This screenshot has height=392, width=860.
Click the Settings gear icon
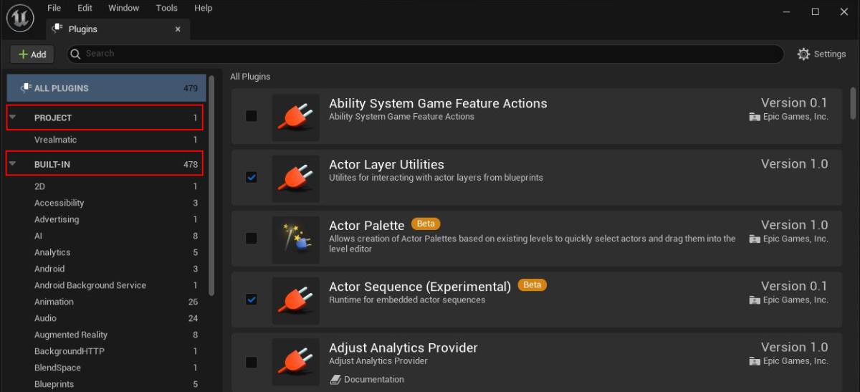pos(803,54)
